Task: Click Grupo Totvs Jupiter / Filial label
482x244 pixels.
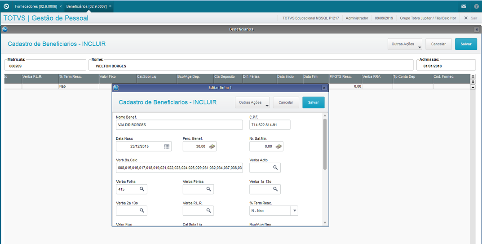Action: (x=428, y=18)
